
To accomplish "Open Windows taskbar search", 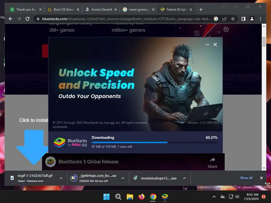I will pos(118,197).
